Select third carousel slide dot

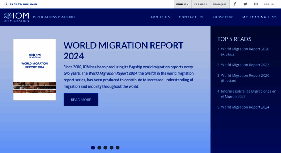pos(105,148)
